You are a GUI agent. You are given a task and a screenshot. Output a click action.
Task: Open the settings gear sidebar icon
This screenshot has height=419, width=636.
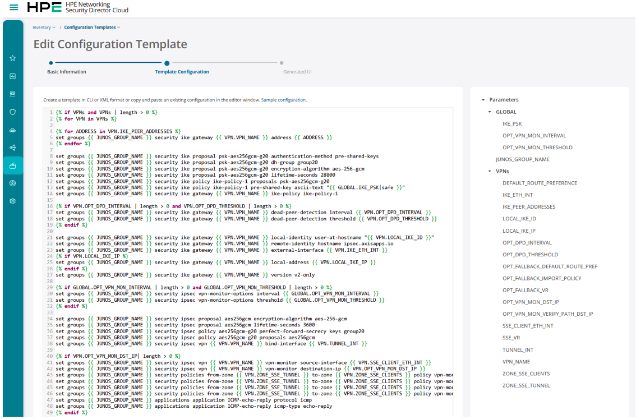12,201
